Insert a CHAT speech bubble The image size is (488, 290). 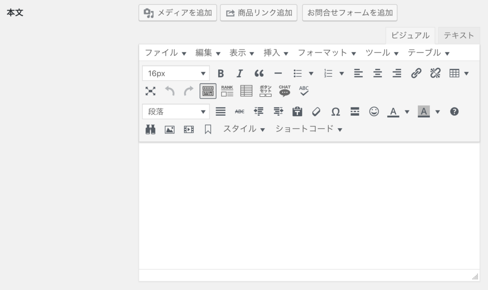click(284, 91)
